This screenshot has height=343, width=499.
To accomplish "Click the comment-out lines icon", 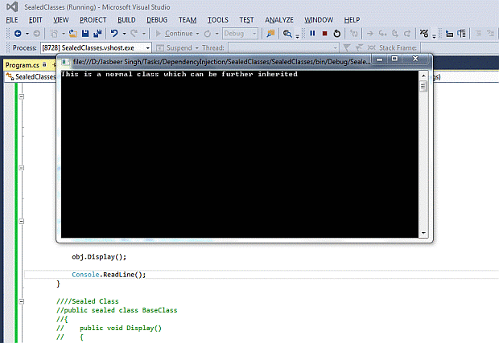I will 478,34.
